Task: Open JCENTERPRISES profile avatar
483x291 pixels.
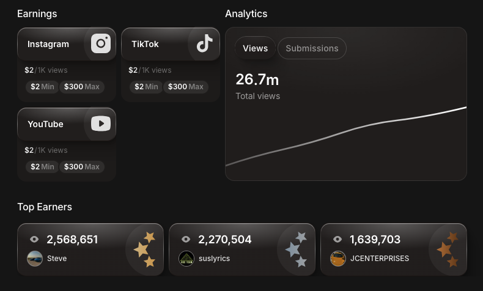Action: click(x=338, y=259)
